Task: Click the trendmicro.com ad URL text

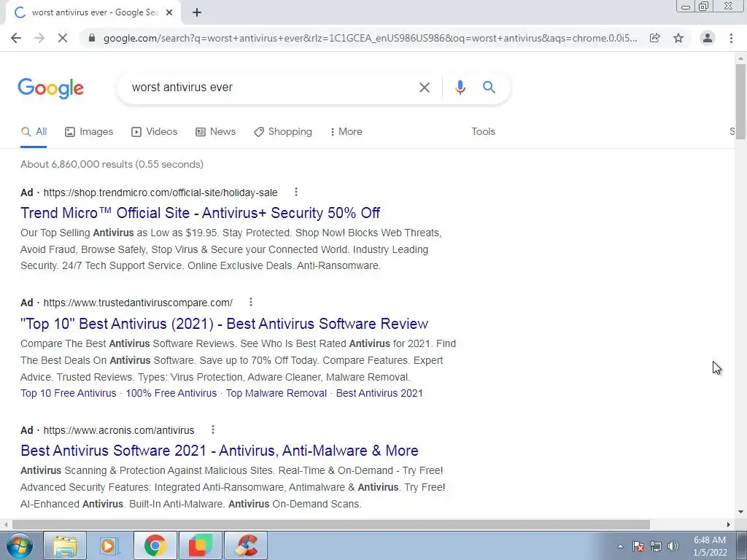Action: pos(160,192)
